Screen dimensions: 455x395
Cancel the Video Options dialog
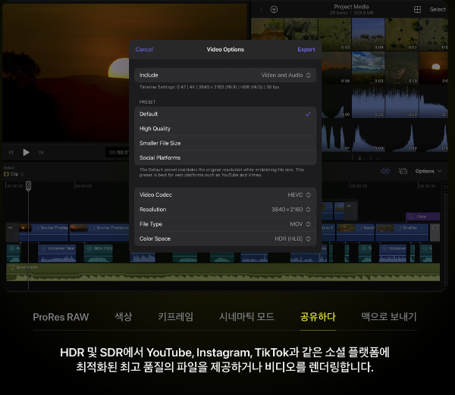pyautogui.click(x=144, y=49)
